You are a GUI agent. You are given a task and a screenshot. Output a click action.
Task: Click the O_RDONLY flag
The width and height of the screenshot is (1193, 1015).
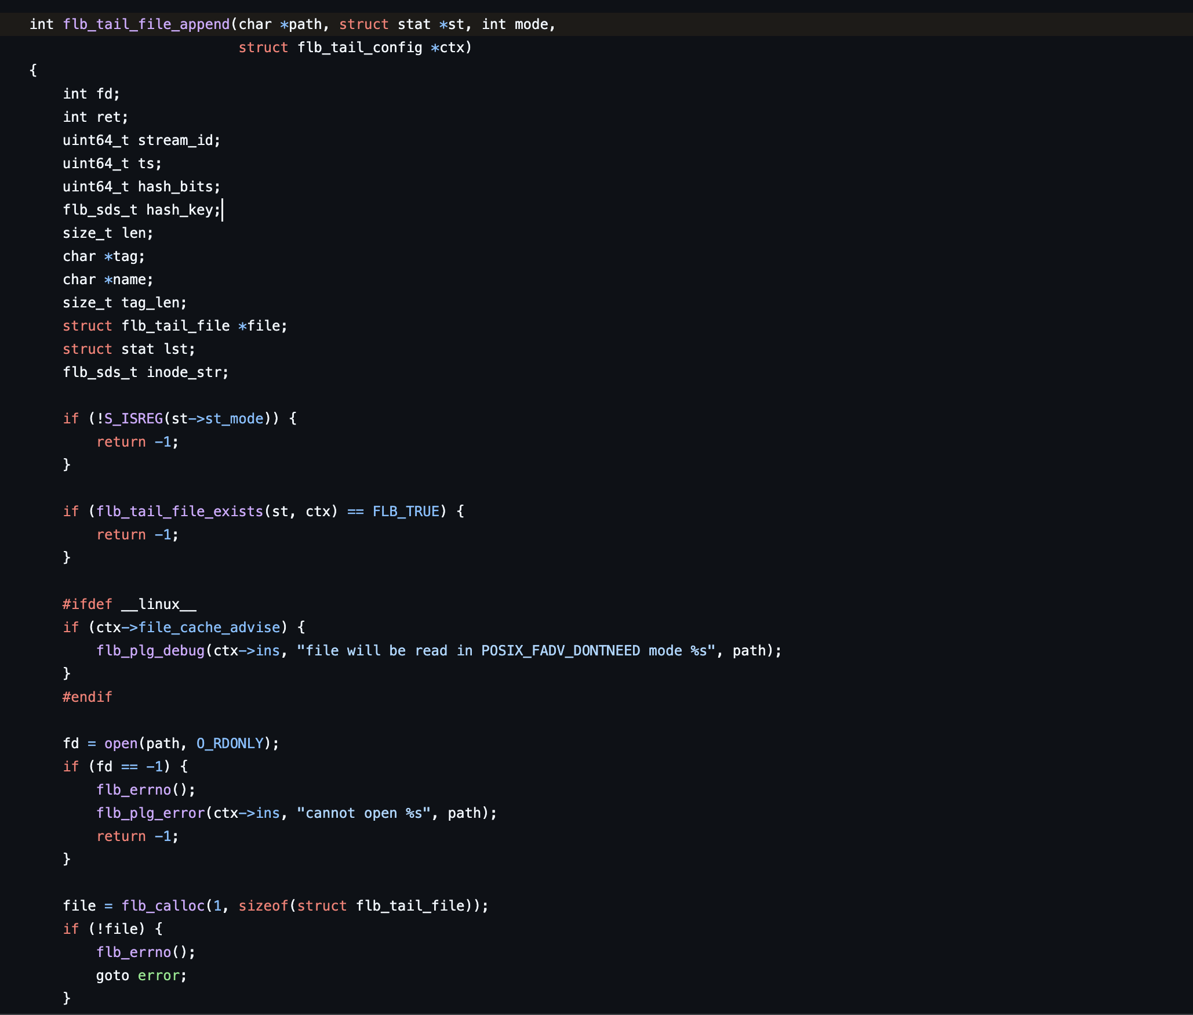click(230, 744)
